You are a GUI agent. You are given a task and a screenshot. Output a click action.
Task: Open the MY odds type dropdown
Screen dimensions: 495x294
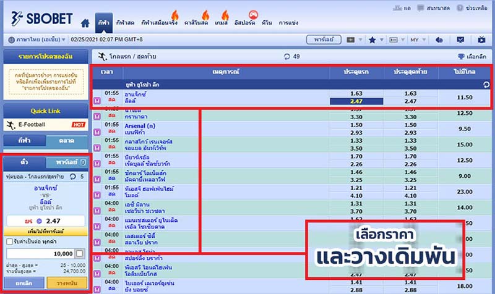[x=418, y=40]
